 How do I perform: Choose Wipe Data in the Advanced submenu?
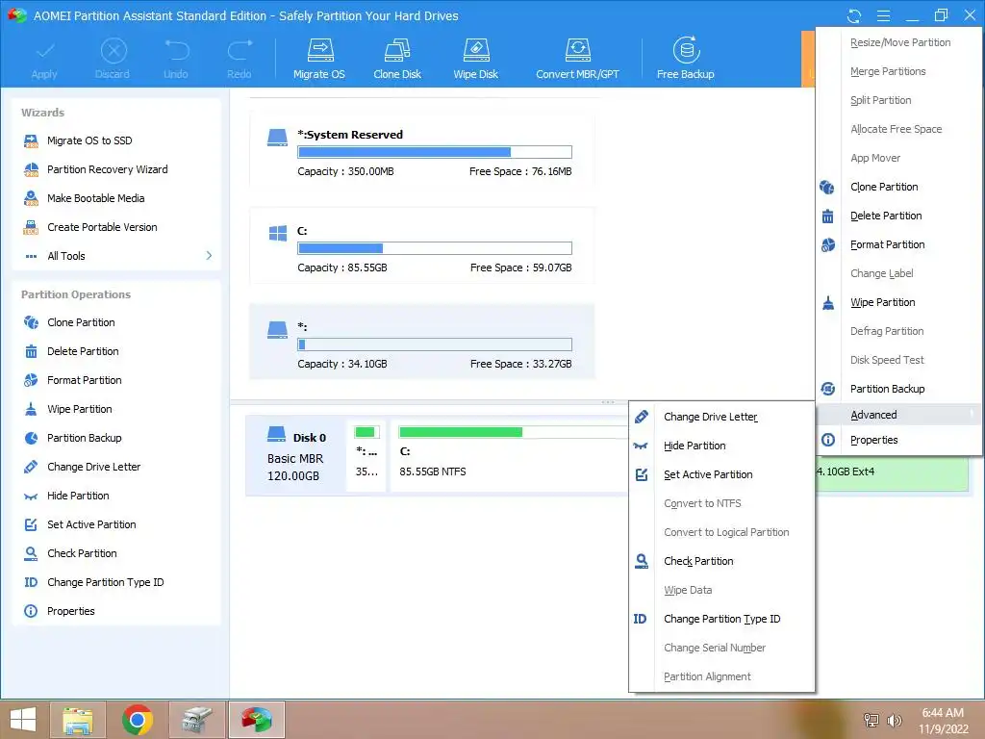(688, 591)
